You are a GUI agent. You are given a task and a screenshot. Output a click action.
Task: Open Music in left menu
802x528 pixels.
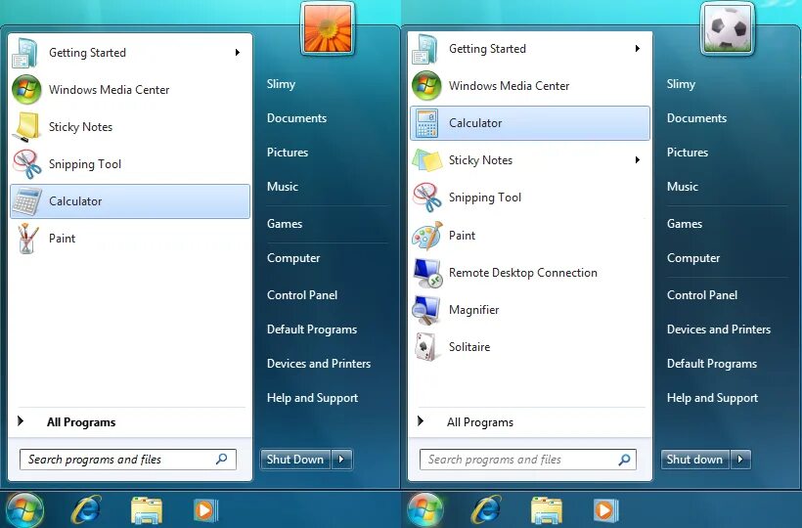(283, 187)
